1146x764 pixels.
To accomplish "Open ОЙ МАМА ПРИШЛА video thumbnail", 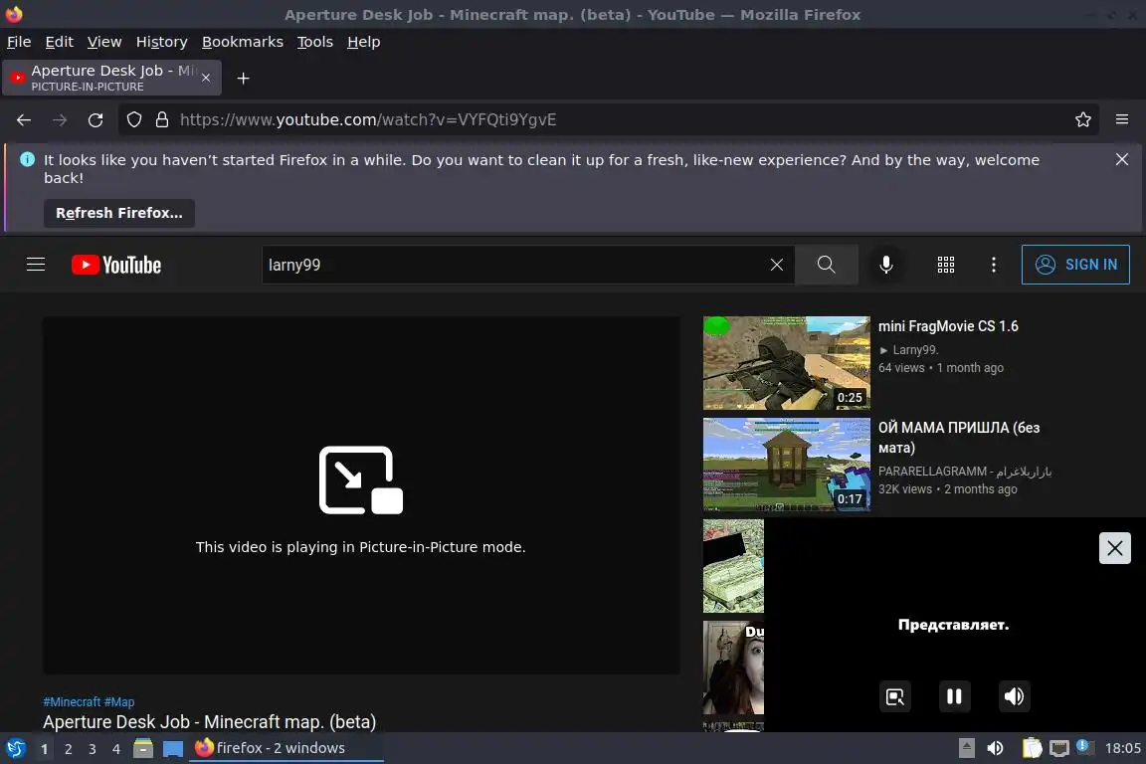I will [787, 465].
